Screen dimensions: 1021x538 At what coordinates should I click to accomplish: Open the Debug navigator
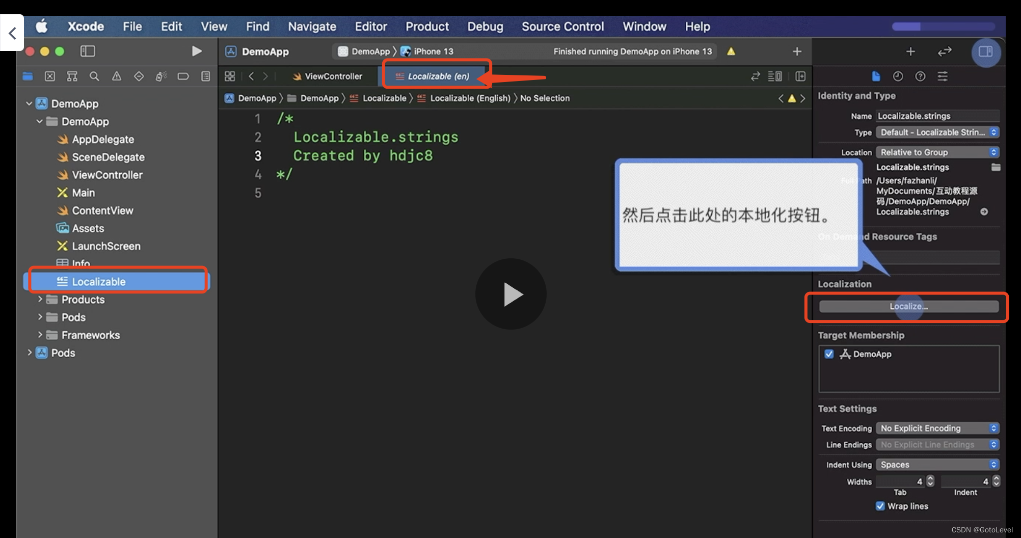[x=161, y=76]
